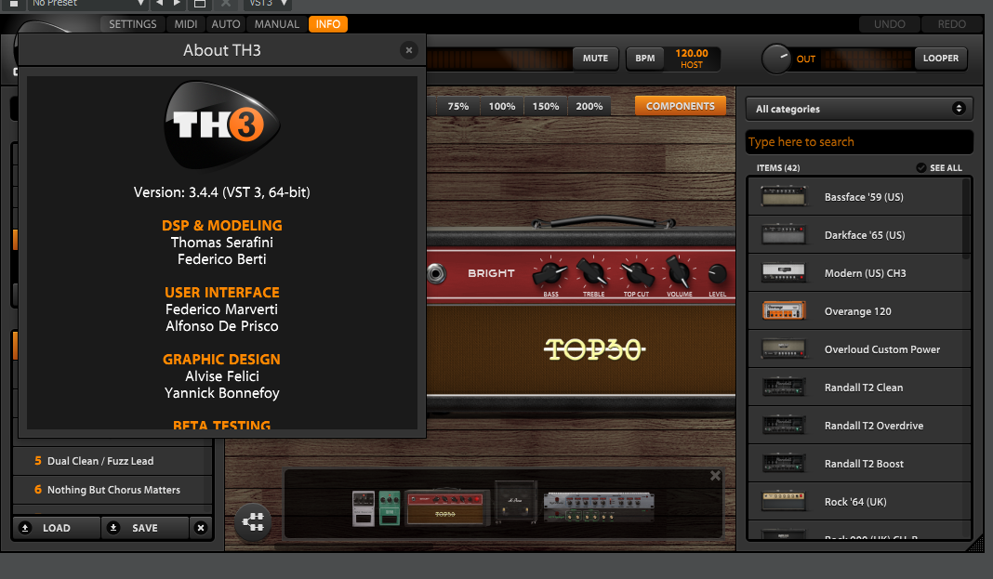Click the X button beside SAVE
993x579 pixels.
tap(201, 528)
